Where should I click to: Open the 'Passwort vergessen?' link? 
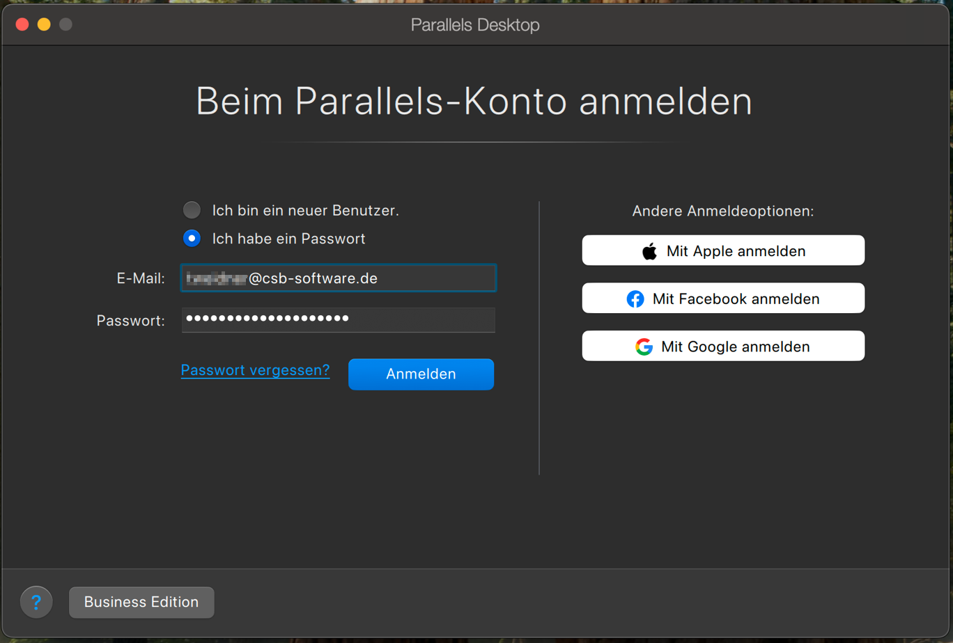pyautogui.click(x=255, y=370)
